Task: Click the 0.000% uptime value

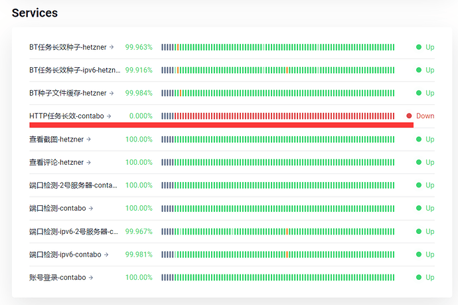Action: tap(141, 116)
